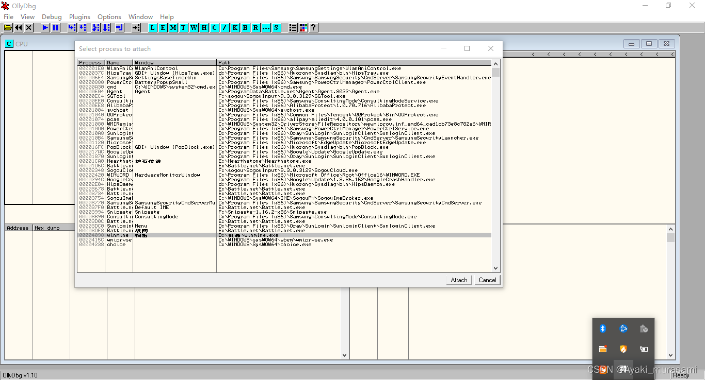Open the Window menu

coord(140,17)
